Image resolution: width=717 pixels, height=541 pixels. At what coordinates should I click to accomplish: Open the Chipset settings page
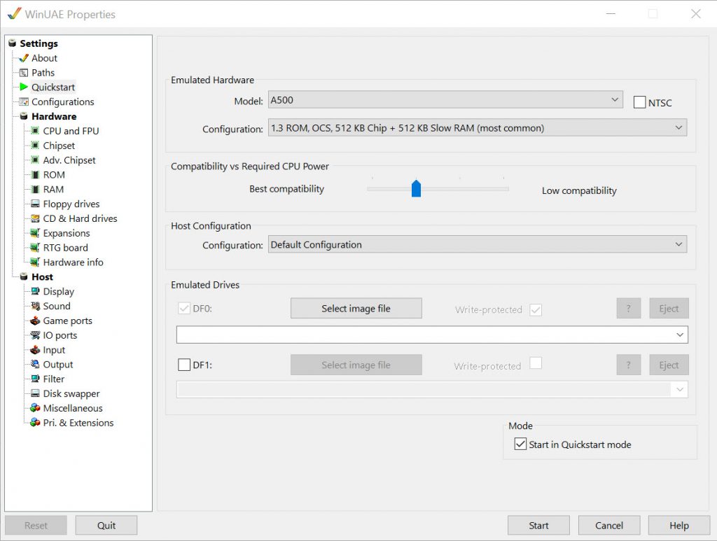pos(59,146)
